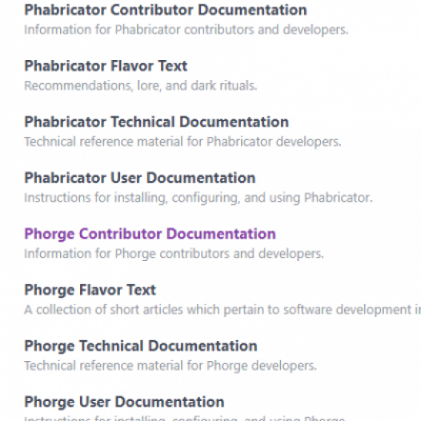Click 'Technical reference material for Phorge developers' text
This screenshot has width=421, height=421.
(x=170, y=366)
